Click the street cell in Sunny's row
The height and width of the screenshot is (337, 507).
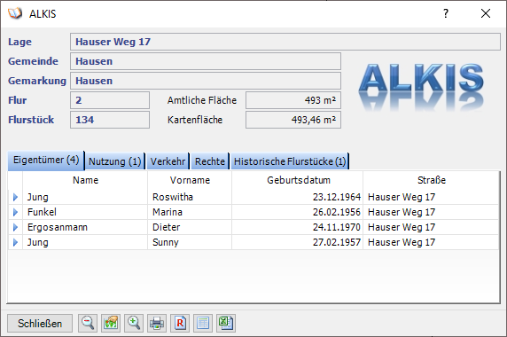(431, 242)
